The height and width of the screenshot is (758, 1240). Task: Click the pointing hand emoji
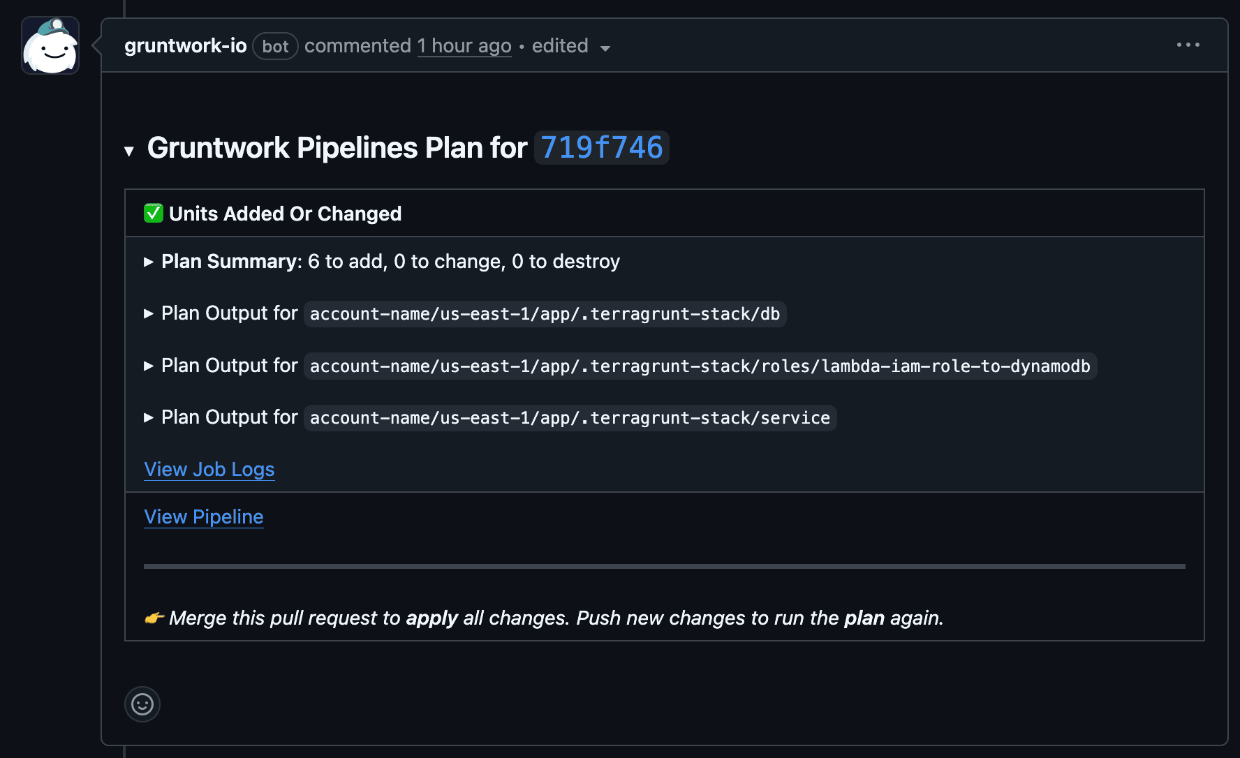(x=154, y=618)
